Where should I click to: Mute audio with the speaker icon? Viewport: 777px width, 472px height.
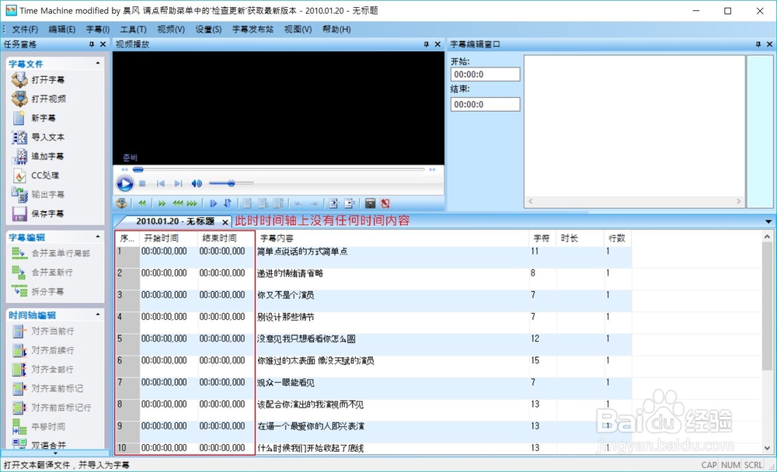coord(197,184)
